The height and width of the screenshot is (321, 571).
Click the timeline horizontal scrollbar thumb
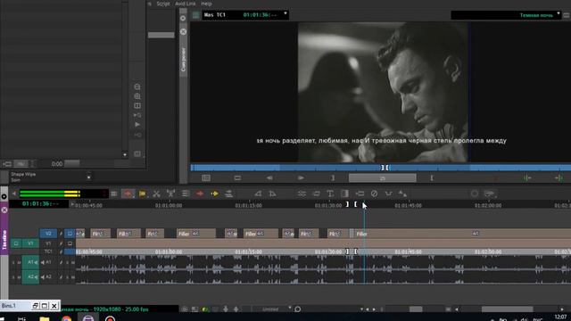pyautogui.click(x=508, y=309)
